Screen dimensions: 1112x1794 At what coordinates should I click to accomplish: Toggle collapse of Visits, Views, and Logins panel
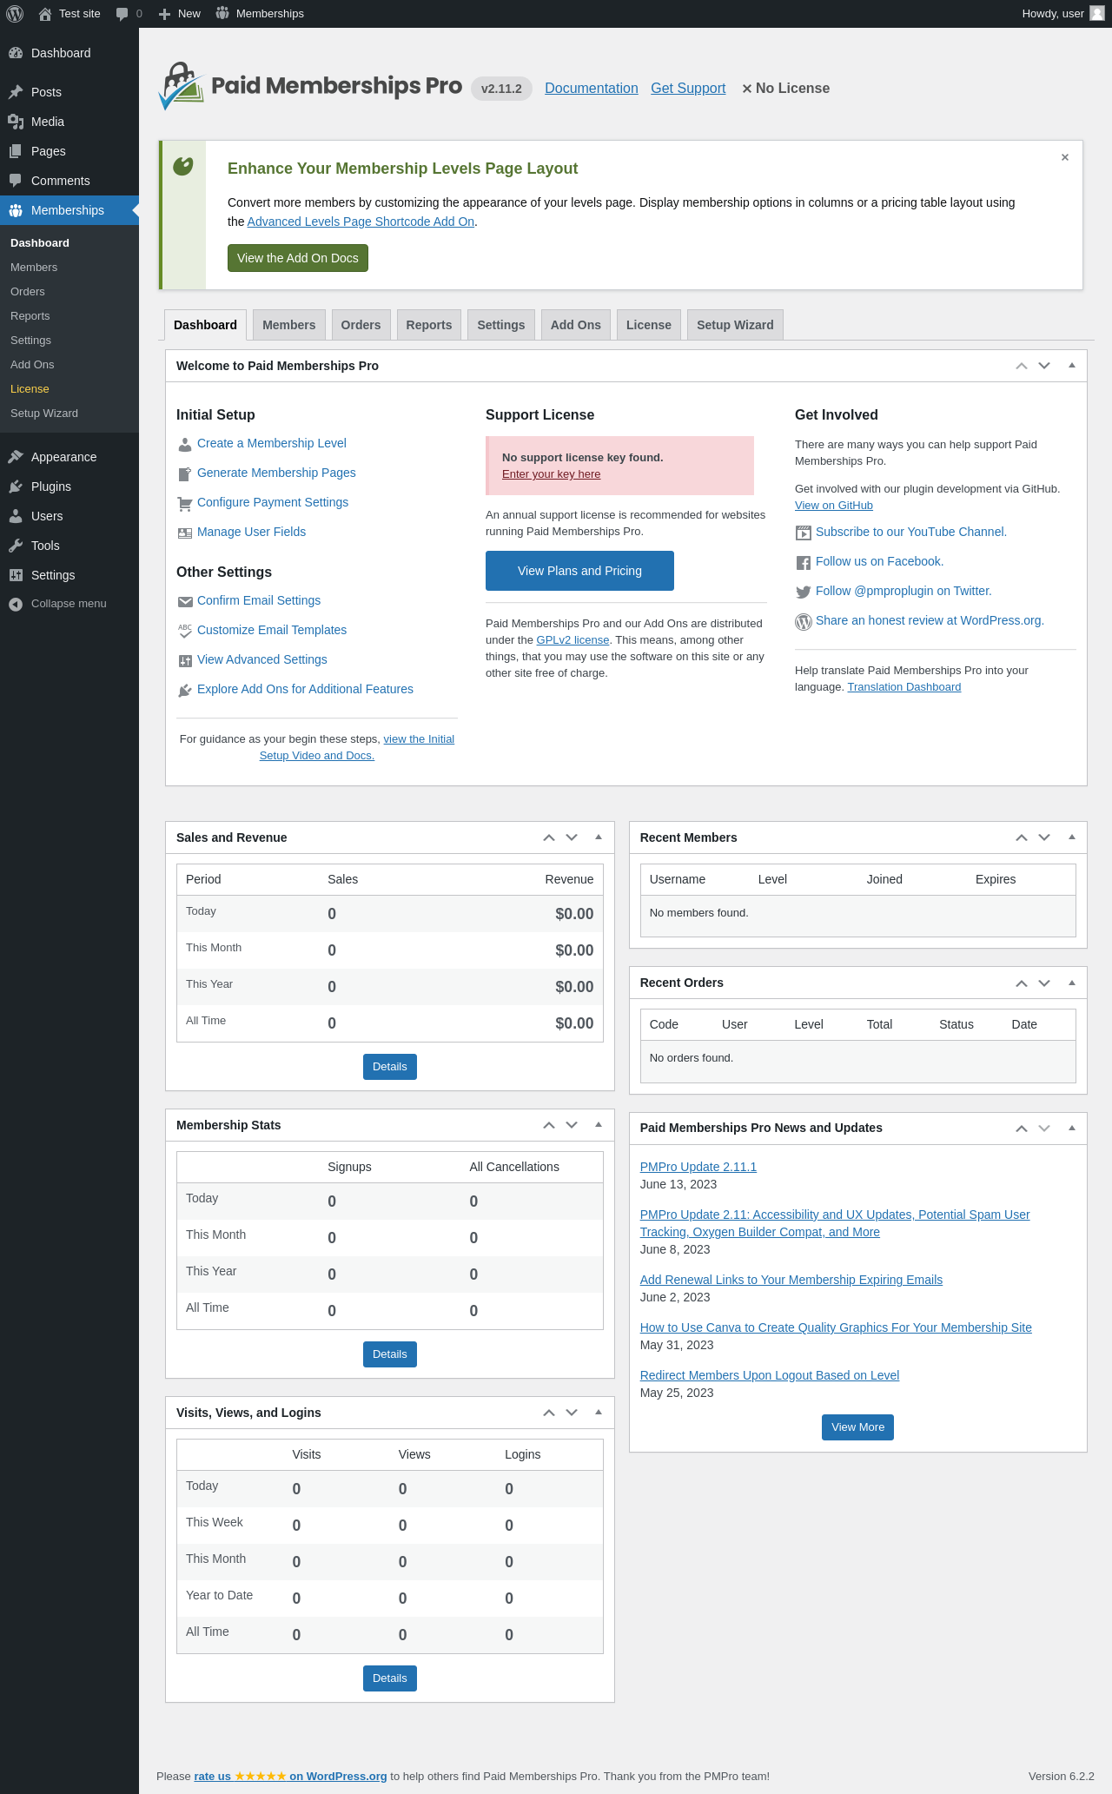599,1413
